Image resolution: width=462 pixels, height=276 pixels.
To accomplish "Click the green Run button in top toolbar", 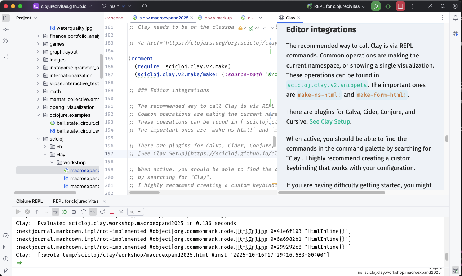I will click(x=376, y=6).
